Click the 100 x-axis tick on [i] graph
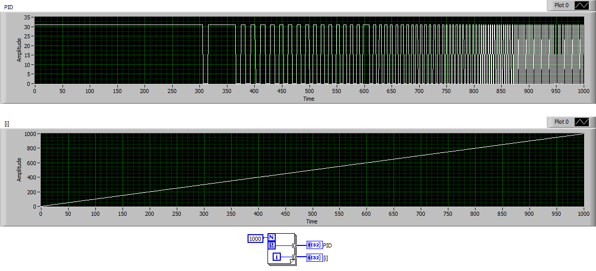This screenshot has width=596, height=271. 95,214
